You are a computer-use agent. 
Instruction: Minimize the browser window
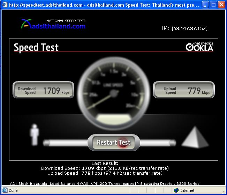pyautogui.click(x=205, y=5)
